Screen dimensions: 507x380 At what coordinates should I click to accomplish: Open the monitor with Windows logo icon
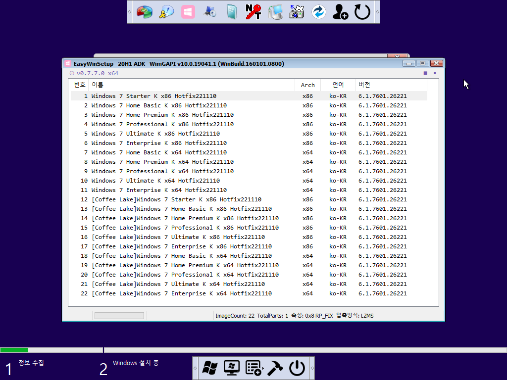(232, 368)
